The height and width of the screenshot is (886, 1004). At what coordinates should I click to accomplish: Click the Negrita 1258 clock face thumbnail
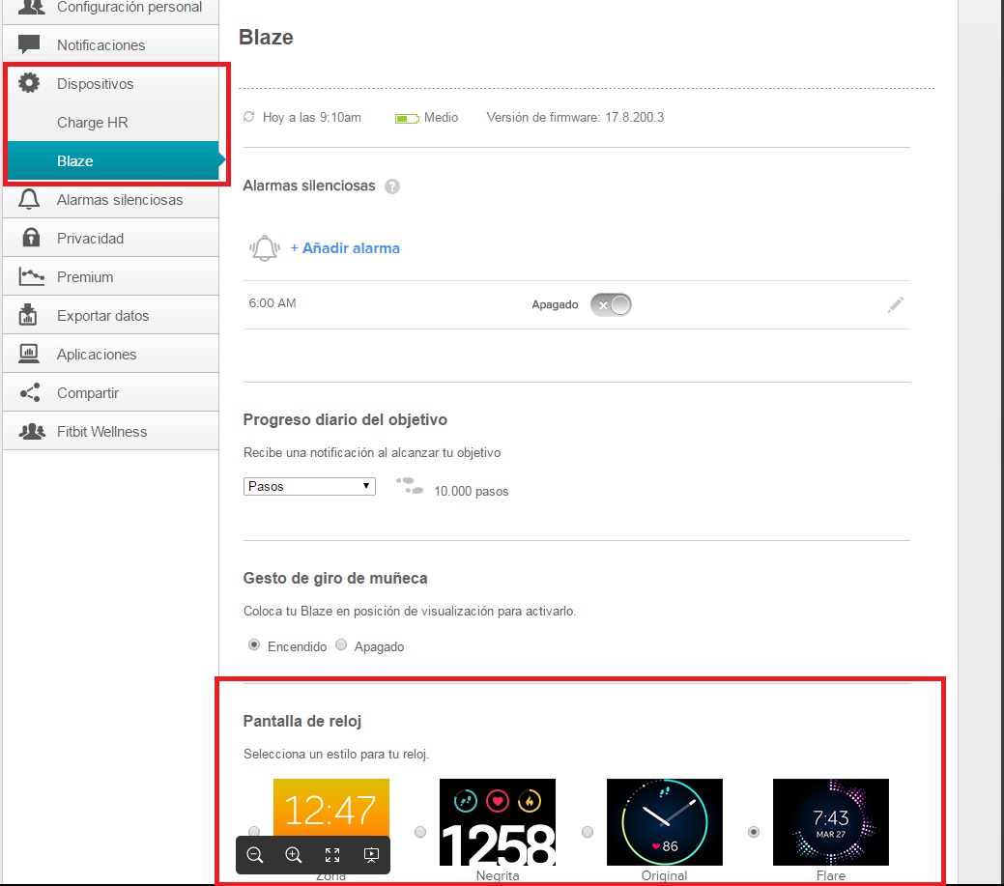tap(498, 822)
